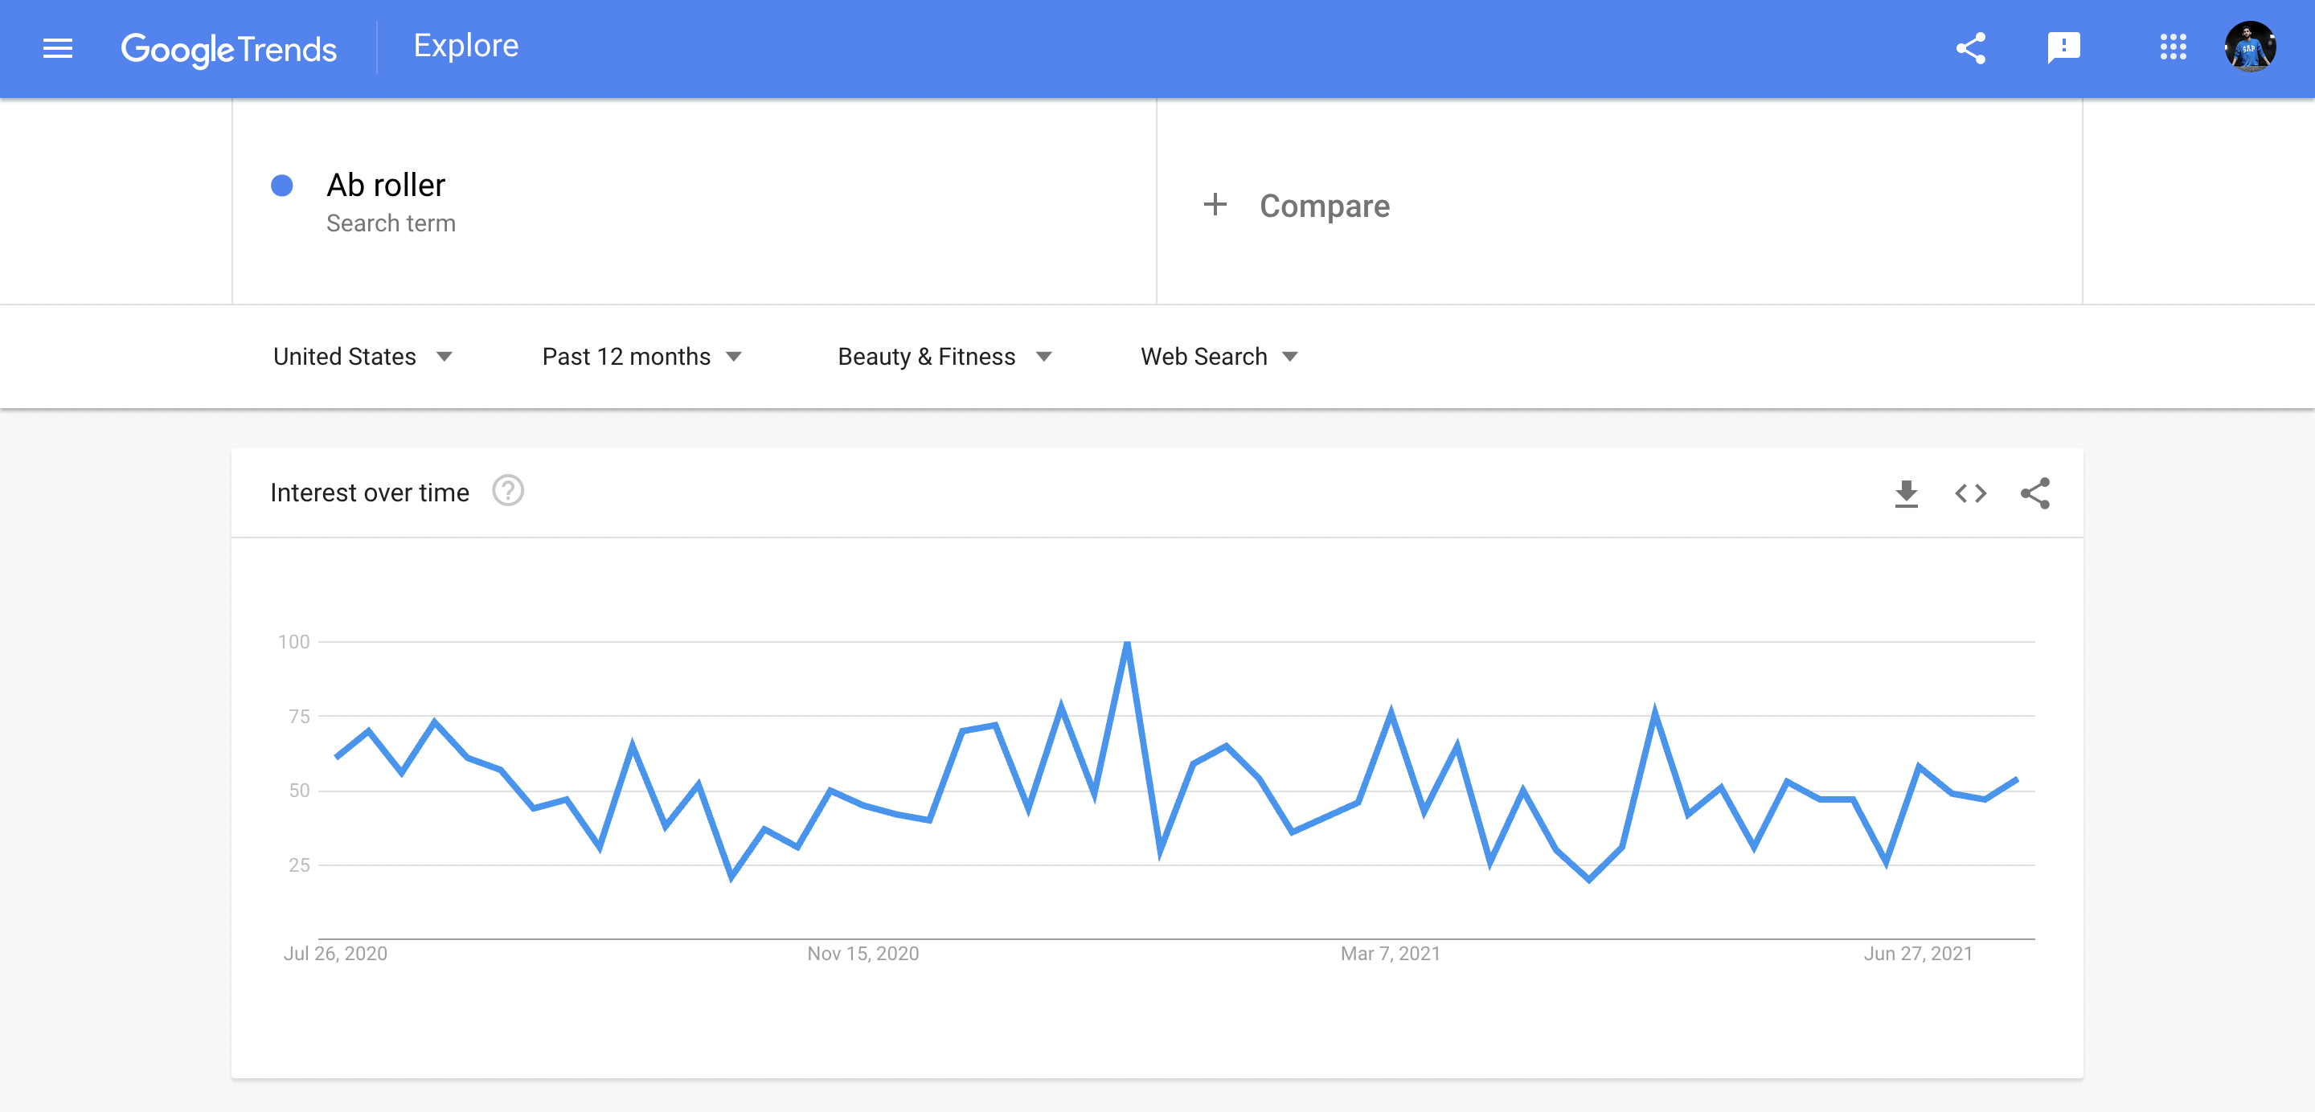The image size is (2315, 1112).
Task: Go to the Google Trends home logo
Action: [229, 49]
